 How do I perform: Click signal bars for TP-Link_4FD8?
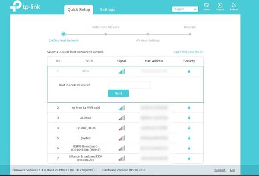pos(122,128)
